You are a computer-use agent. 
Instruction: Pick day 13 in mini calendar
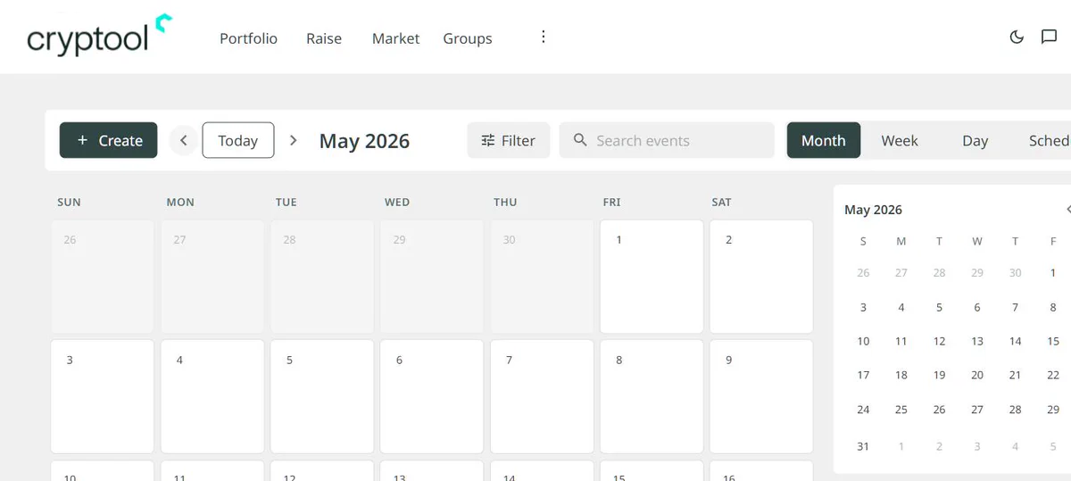(x=977, y=341)
